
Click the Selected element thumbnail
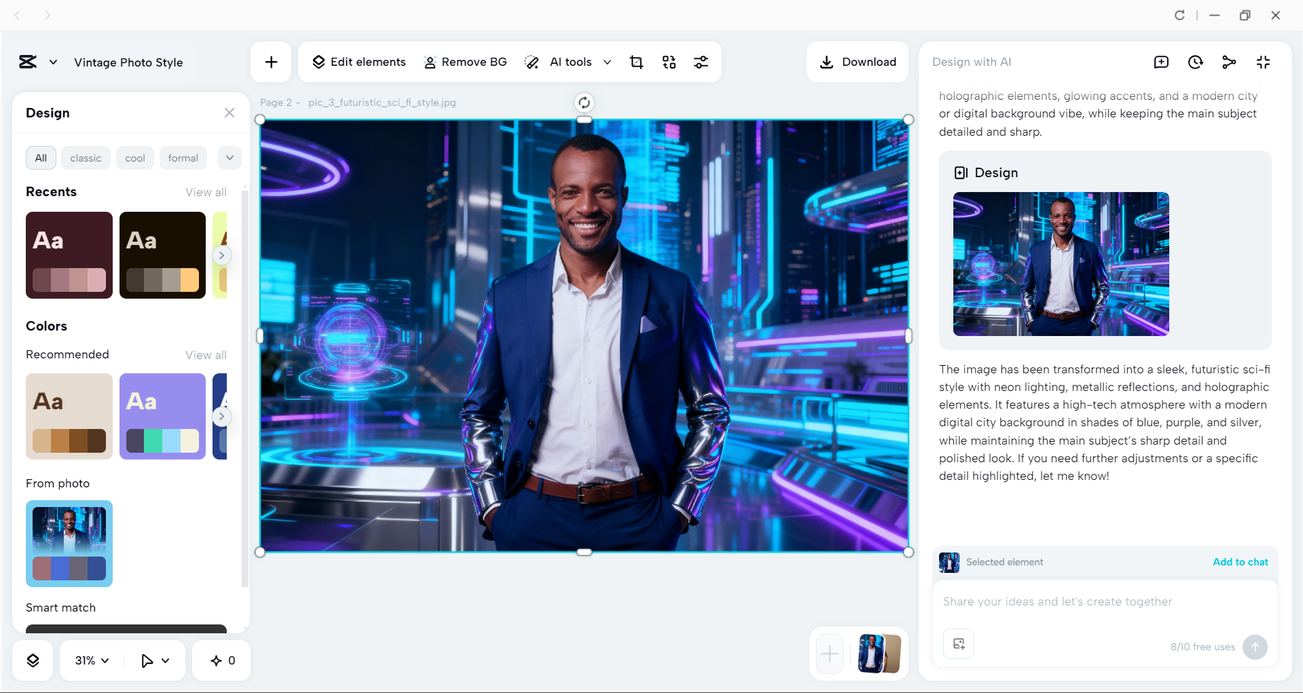coord(949,562)
